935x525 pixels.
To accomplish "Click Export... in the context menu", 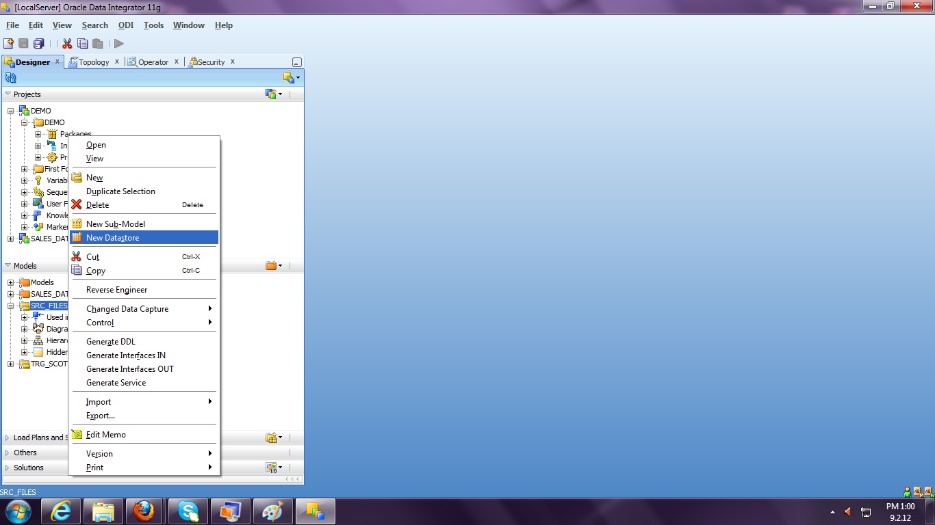I will click(144, 416).
